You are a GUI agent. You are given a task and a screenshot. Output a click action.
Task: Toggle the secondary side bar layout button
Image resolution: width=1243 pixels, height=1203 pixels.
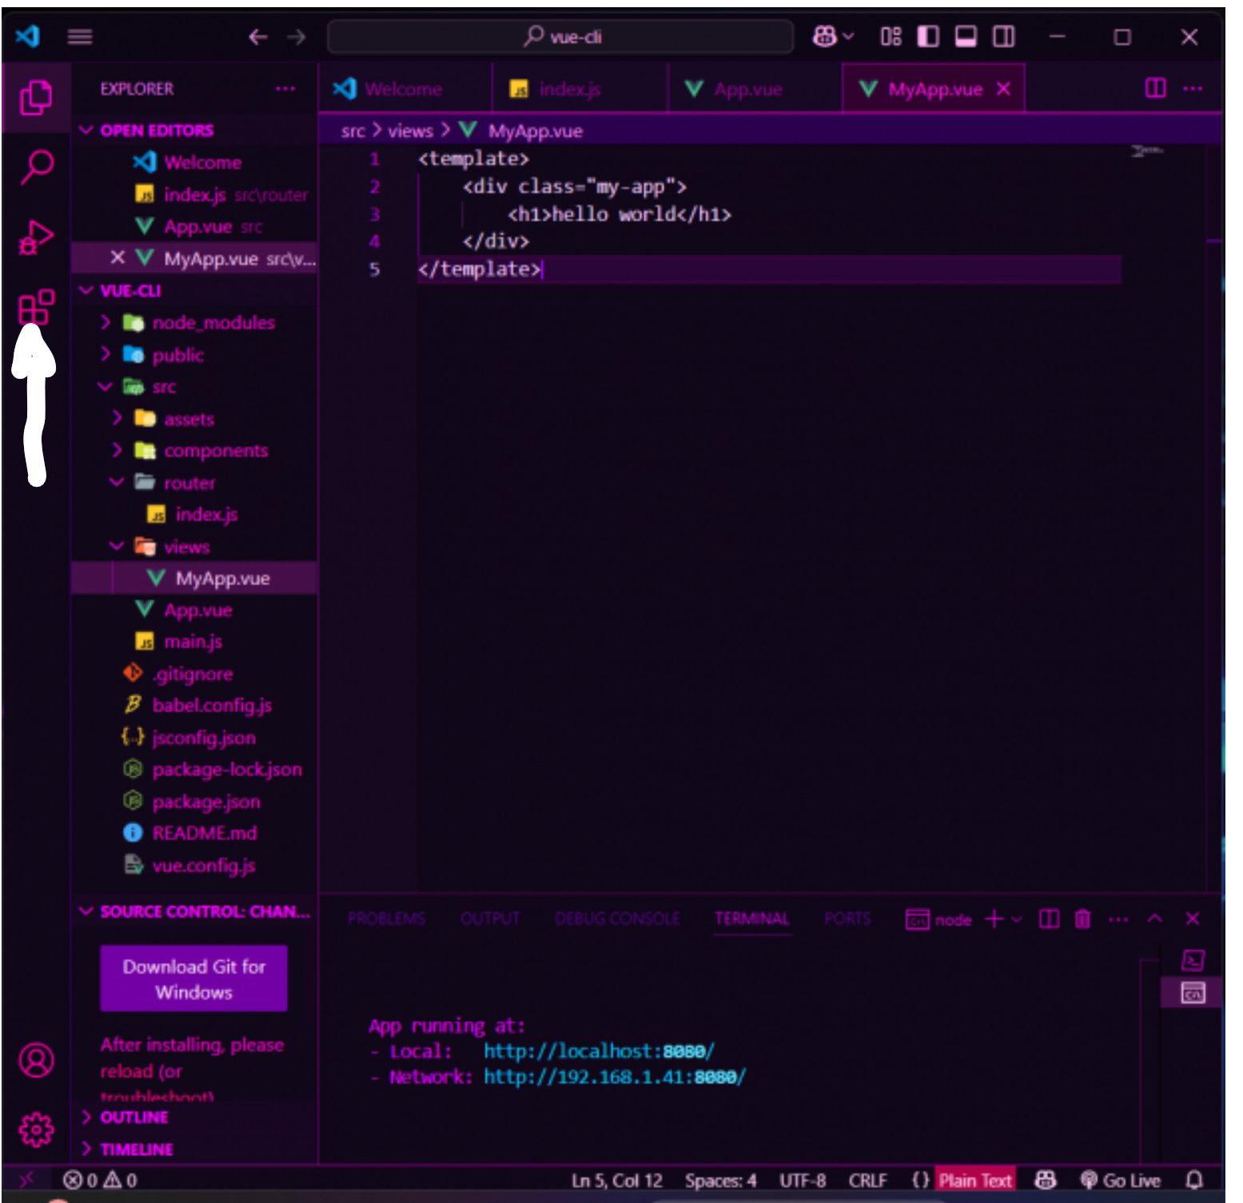(1003, 37)
